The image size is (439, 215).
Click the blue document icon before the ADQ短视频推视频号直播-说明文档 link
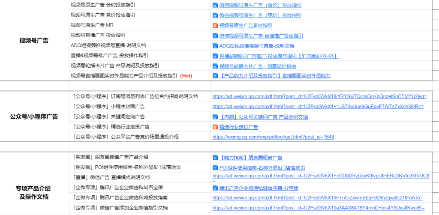point(215,46)
